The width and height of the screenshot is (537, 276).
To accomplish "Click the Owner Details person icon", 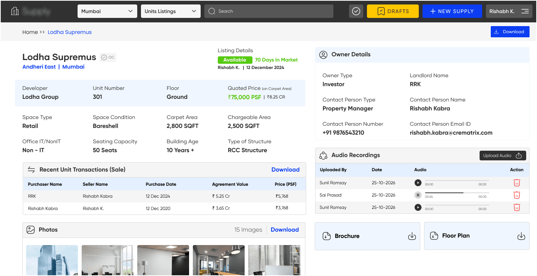I will click(x=323, y=54).
